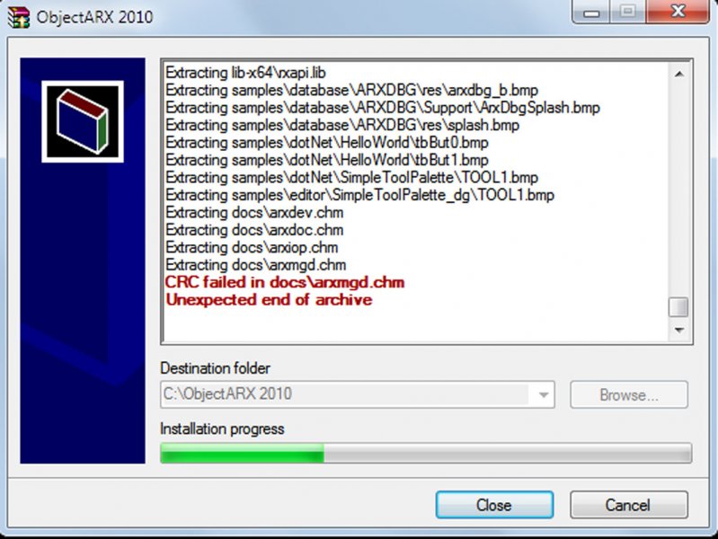This screenshot has width=718, height=539.
Task: Click the ObjectARX 2010 title text
Action: pos(94,17)
